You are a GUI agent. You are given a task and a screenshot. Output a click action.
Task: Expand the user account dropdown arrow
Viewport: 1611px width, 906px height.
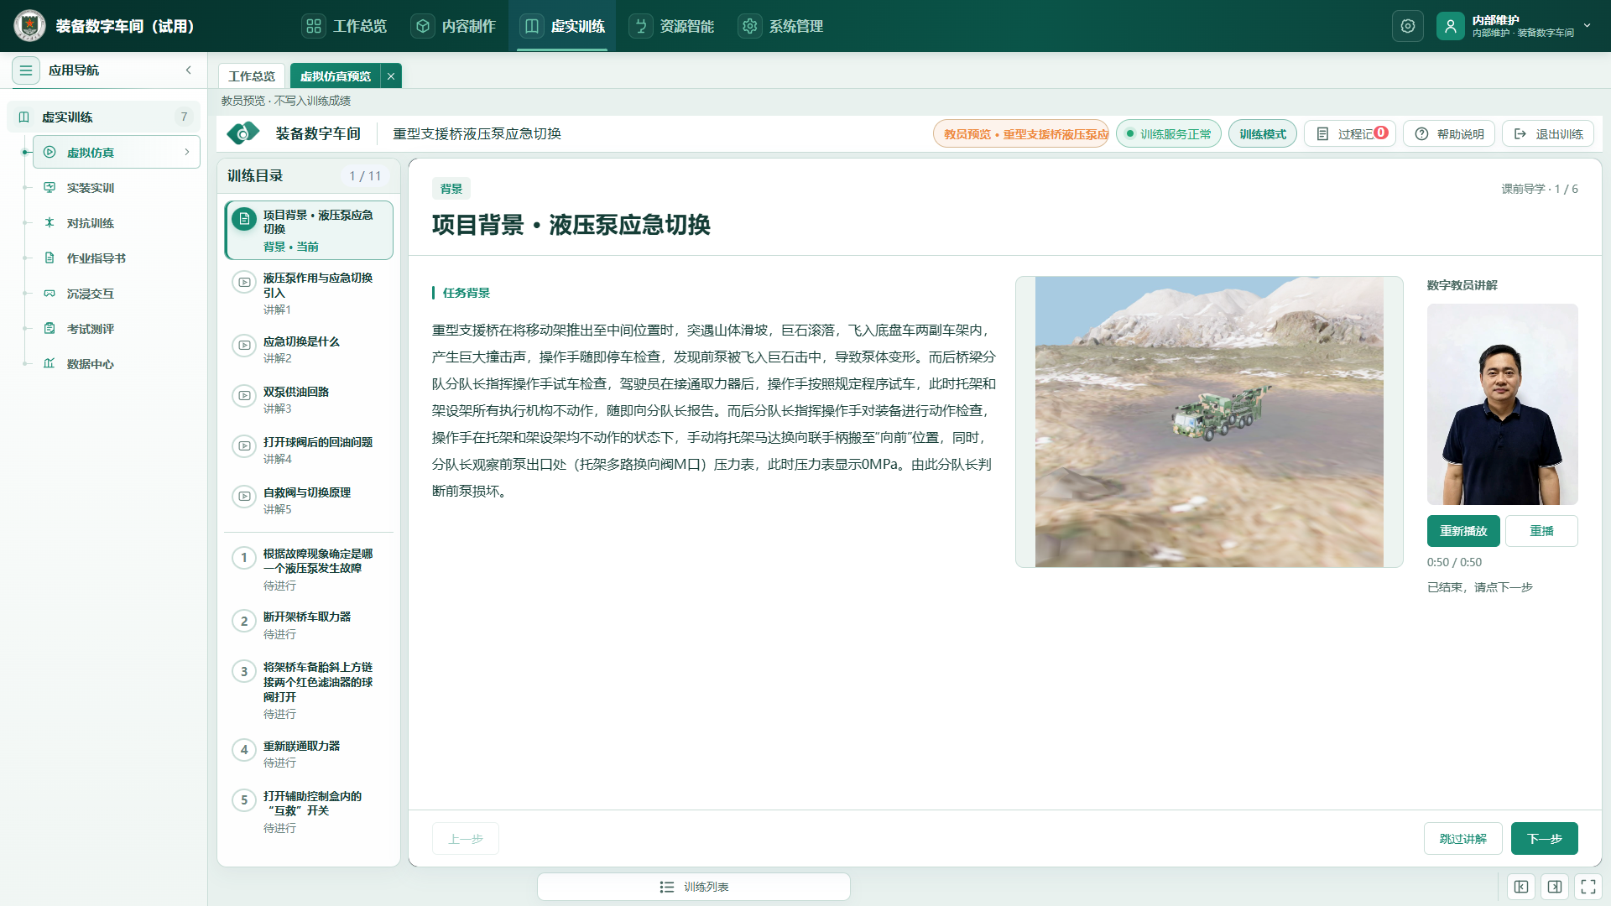pos(1587,26)
